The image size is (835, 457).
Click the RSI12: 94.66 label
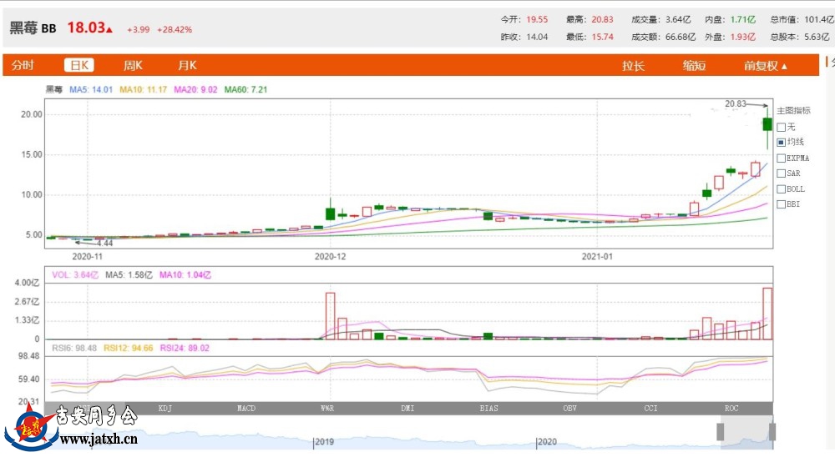click(x=129, y=348)
